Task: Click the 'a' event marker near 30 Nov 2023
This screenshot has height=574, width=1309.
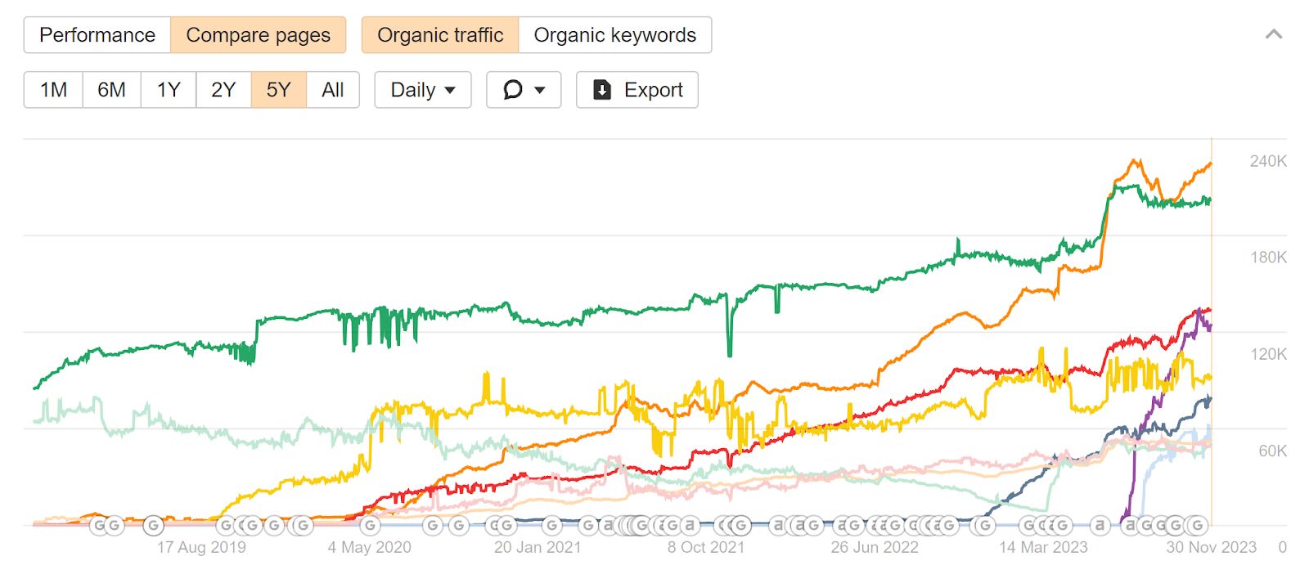Action: tap(1129, 526)
